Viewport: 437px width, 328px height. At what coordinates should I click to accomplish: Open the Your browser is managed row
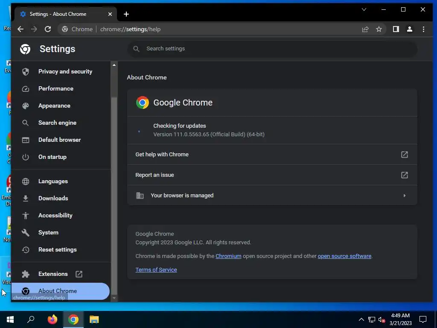(272, 196)
